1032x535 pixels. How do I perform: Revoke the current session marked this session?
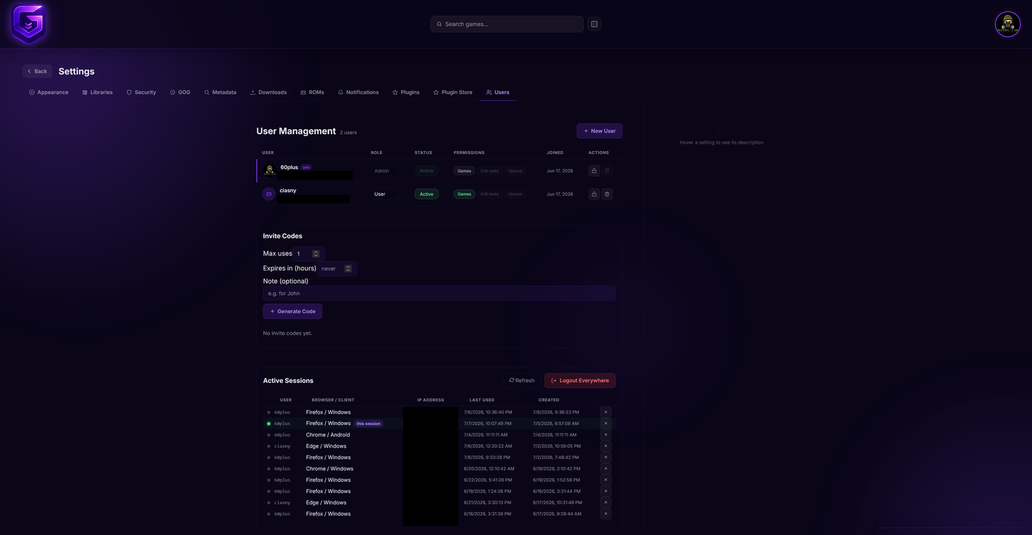[606, 423]
